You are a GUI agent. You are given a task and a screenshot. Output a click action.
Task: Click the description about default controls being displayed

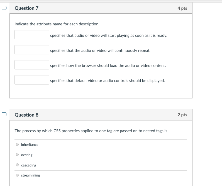pyautogui.click(x=108, y=81)
